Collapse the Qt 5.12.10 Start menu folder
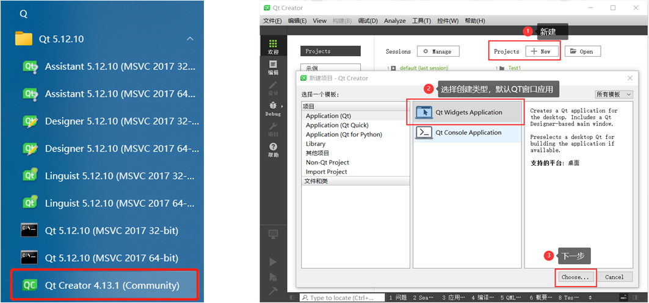The height and width of the screenshot is (303, 649). pyautogui.click(x=190, y=39)
